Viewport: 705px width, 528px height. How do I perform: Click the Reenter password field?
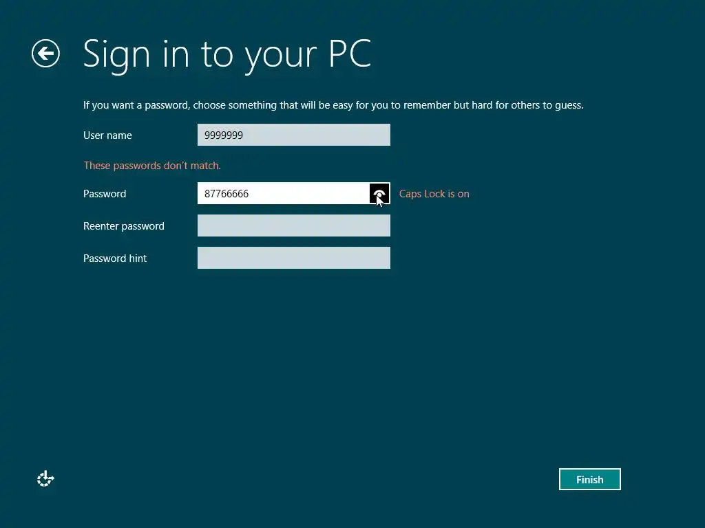293,225
